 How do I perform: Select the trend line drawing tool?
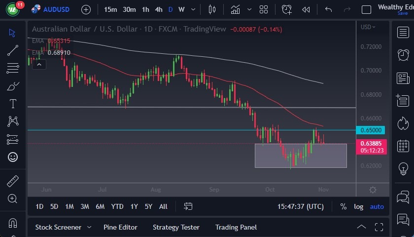[13, 50]
